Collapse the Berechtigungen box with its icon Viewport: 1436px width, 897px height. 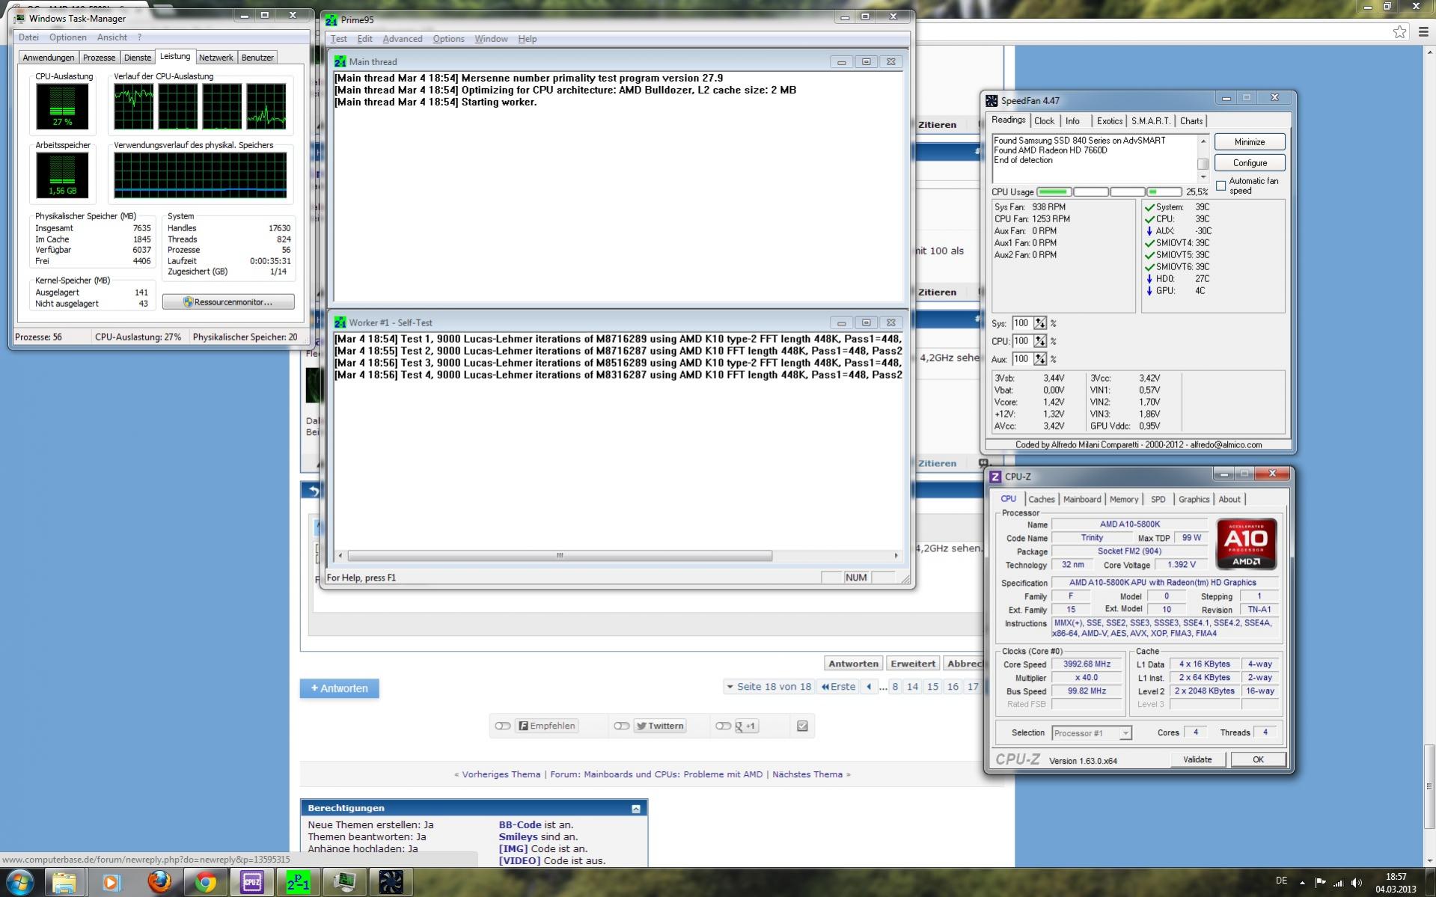pos(636,809)
